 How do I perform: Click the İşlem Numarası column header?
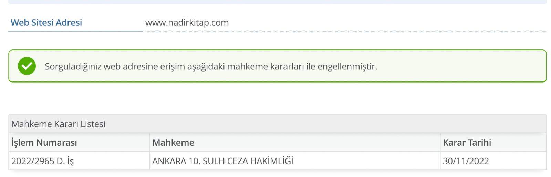(44, 143)
